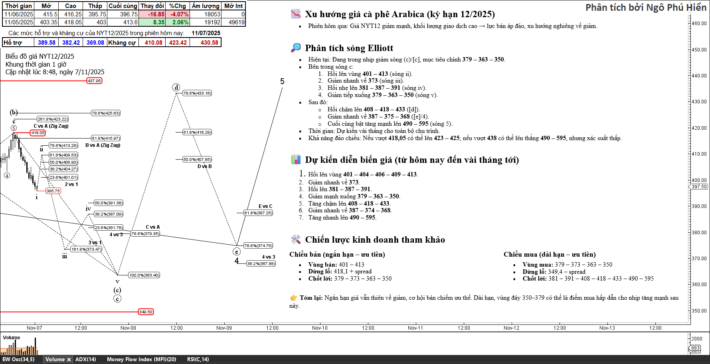Select the Money Flow Index (MFI)(20) tab
The image size is (710, 364).
[x=141, y=360]
